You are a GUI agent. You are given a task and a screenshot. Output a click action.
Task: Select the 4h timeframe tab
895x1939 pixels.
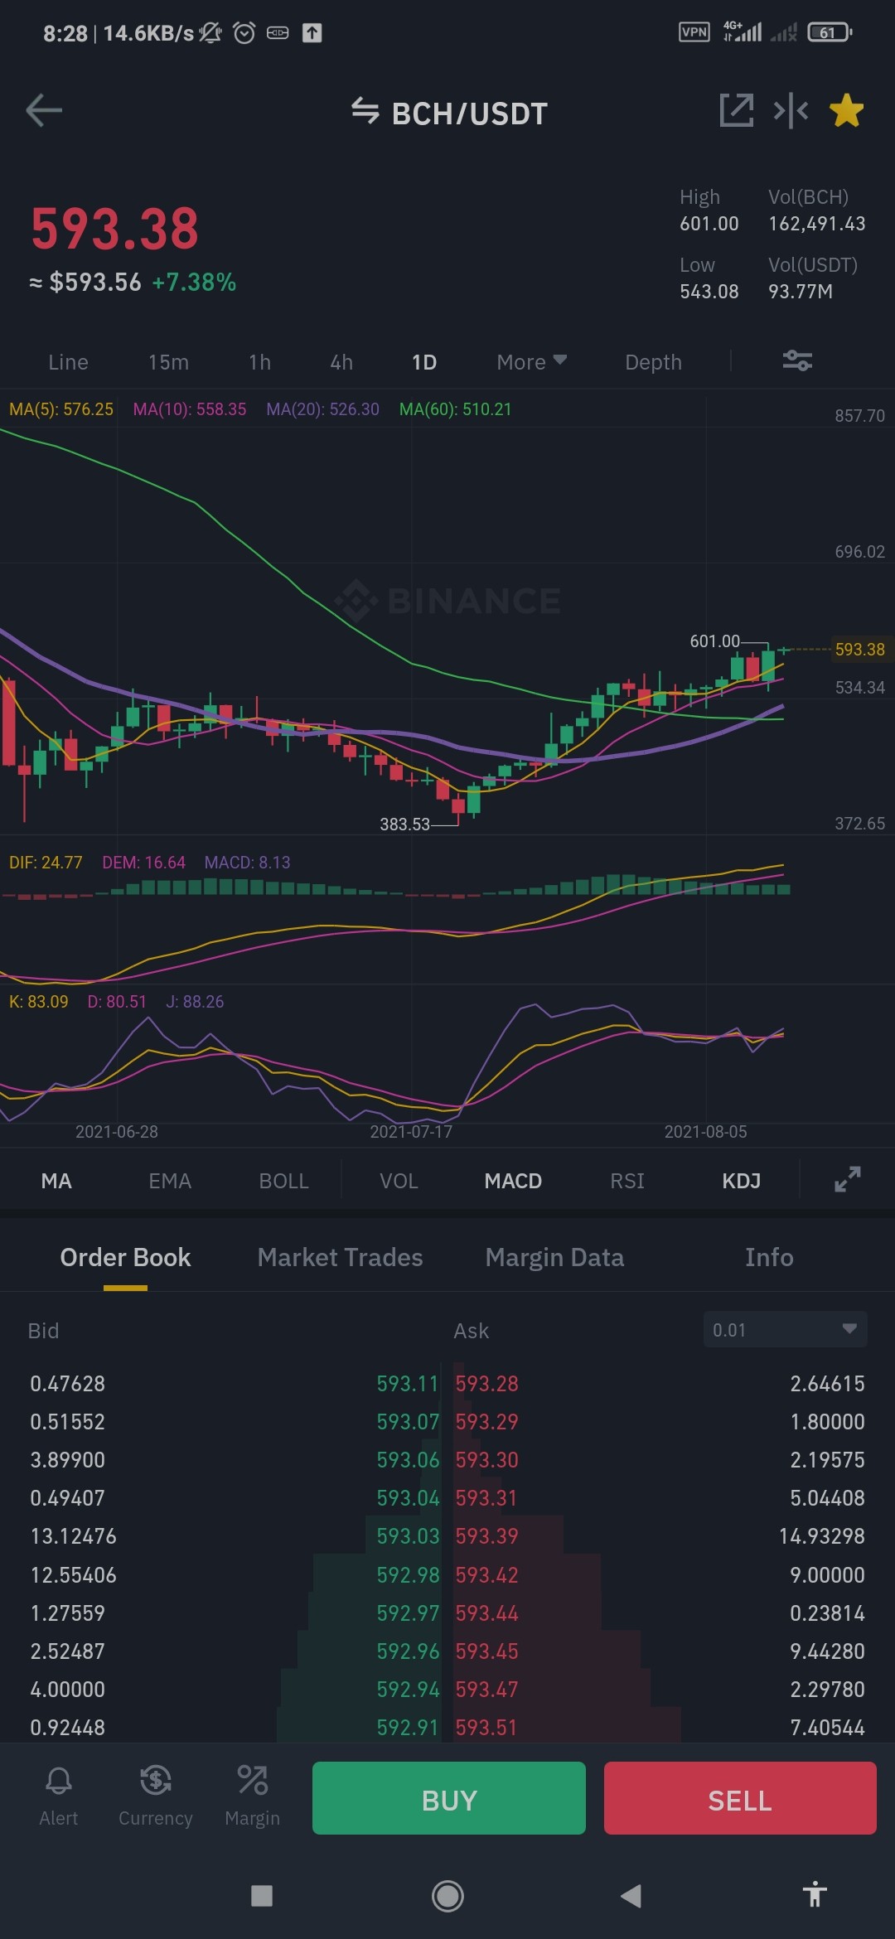(x=341, y=362)
